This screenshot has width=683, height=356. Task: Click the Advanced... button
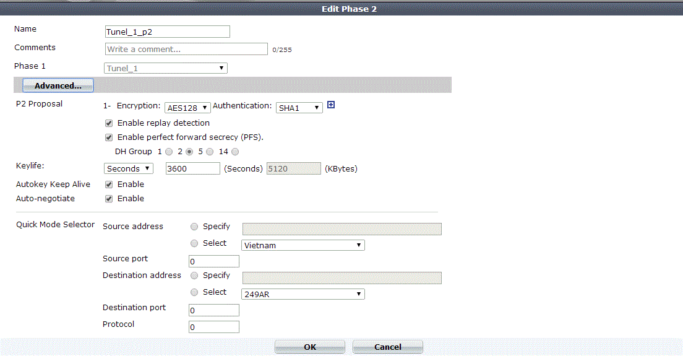[58, 85]
